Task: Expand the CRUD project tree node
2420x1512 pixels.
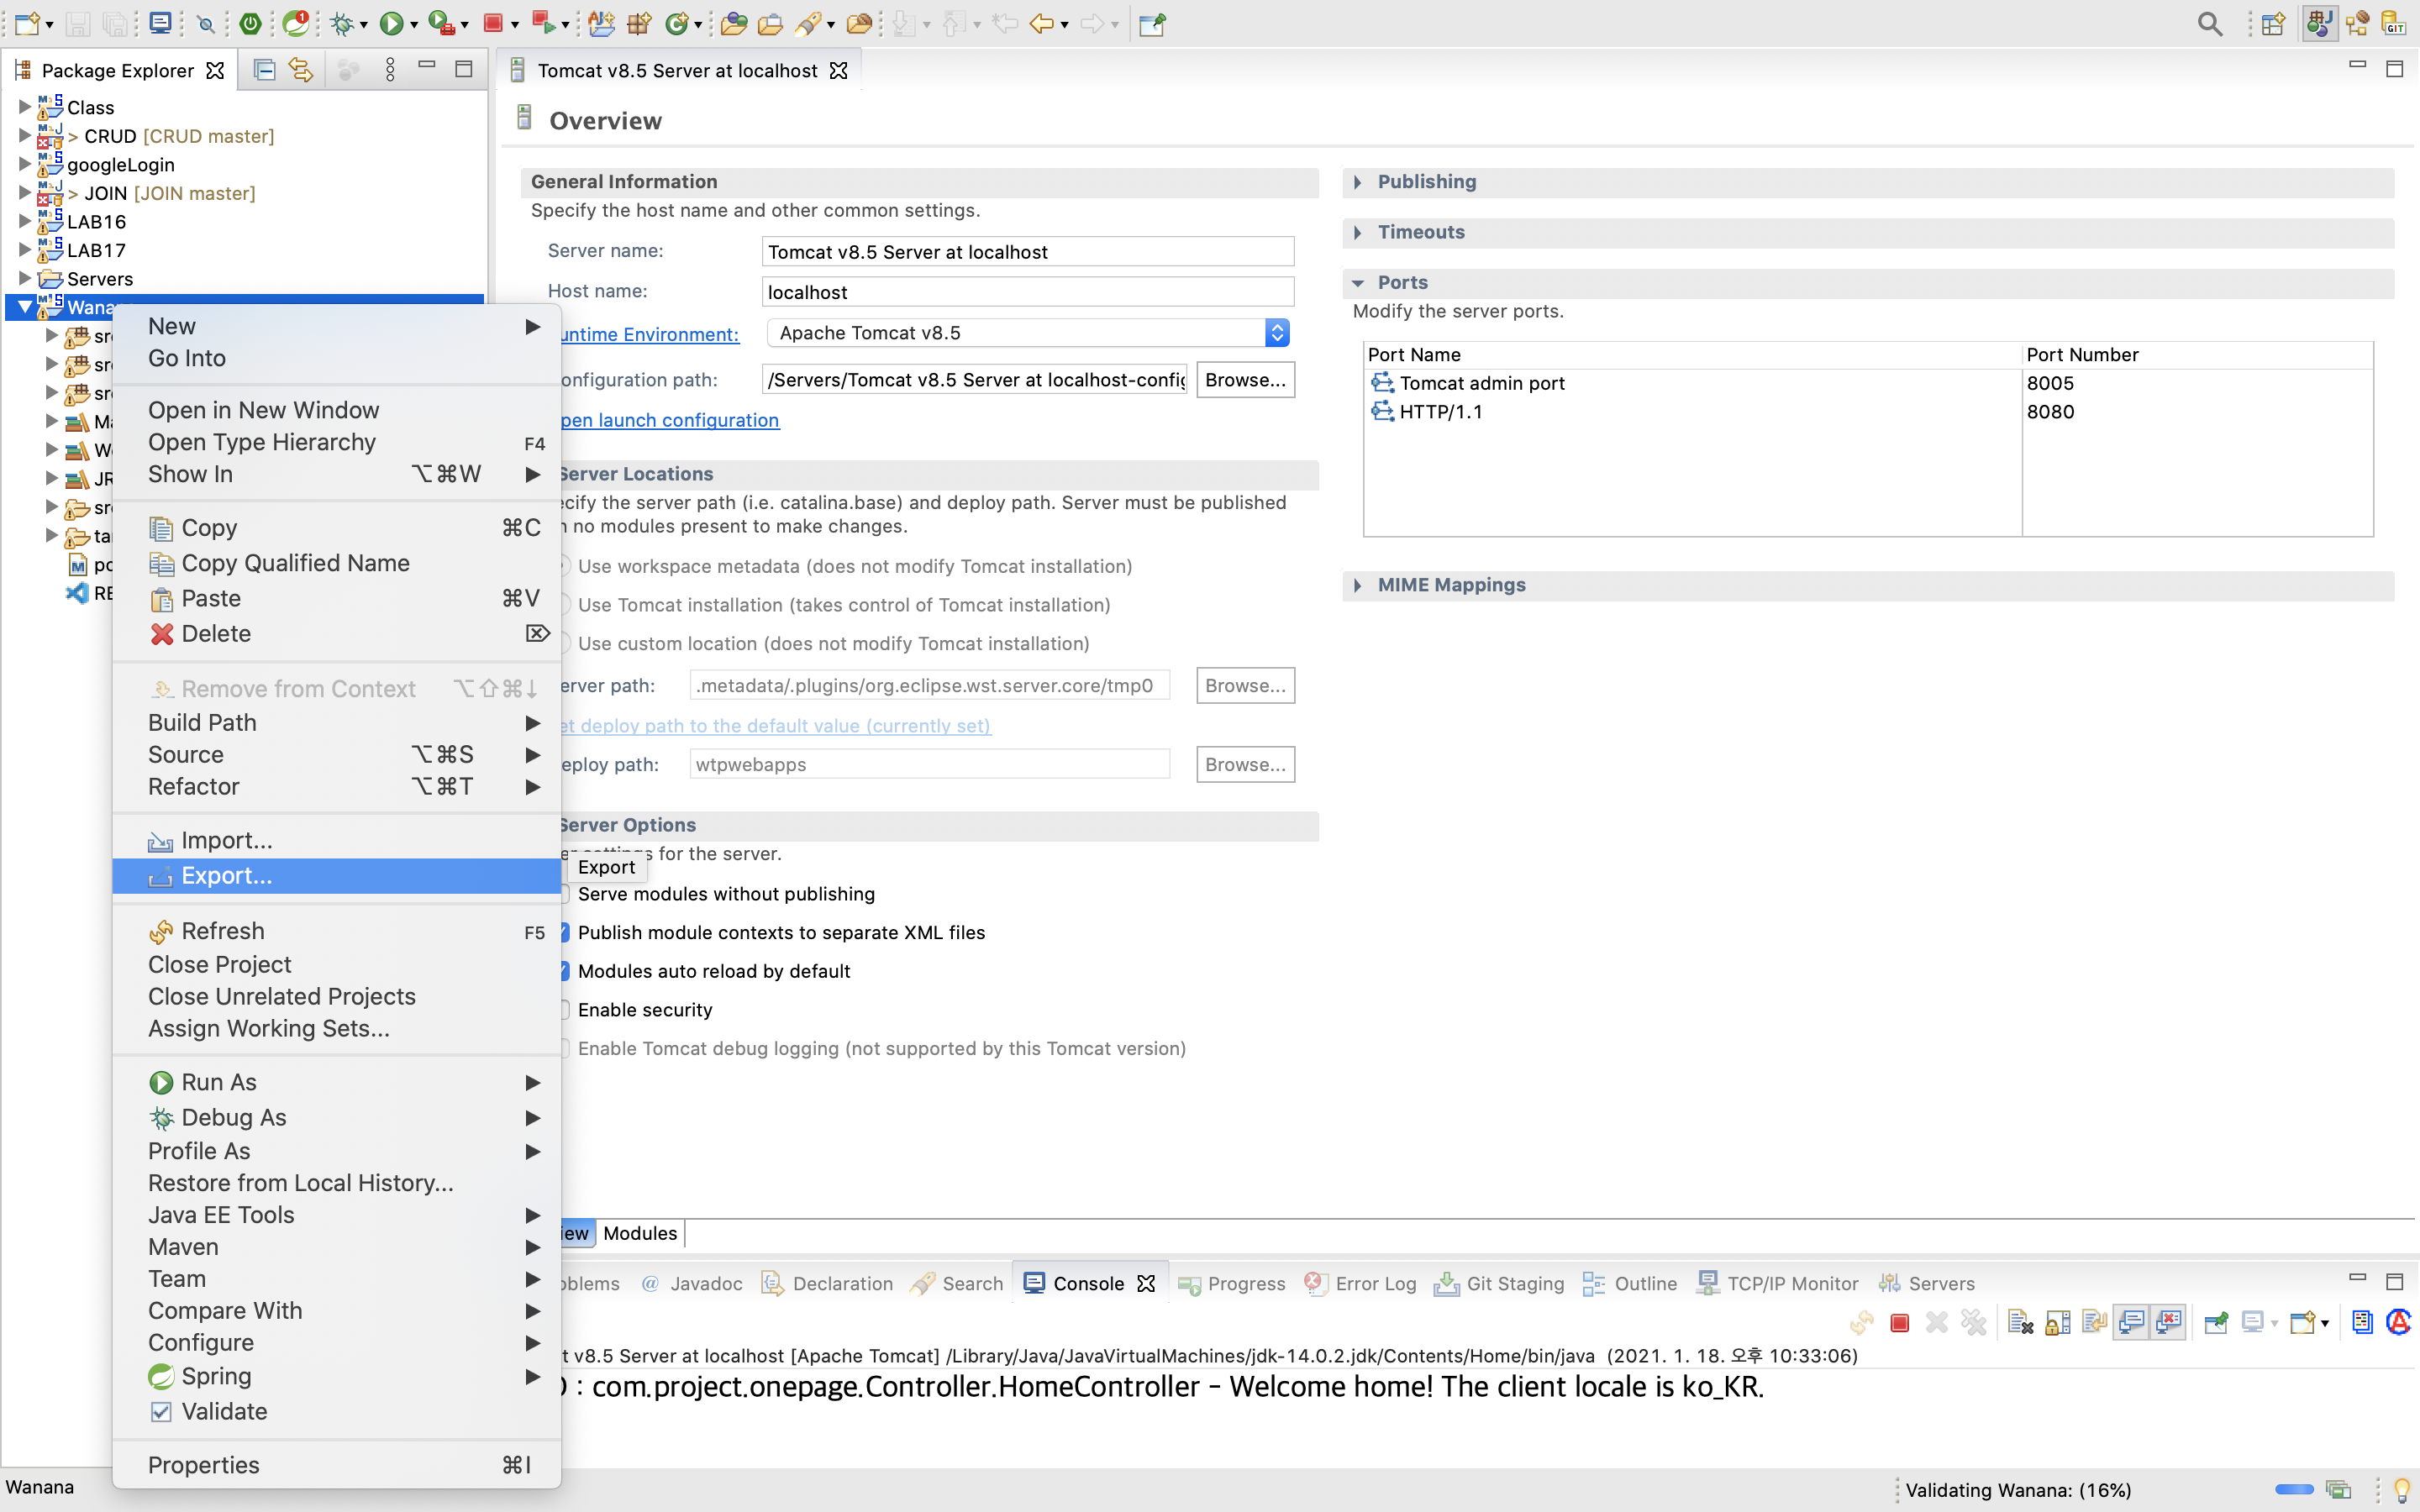Action: click(x=25, y=135)
